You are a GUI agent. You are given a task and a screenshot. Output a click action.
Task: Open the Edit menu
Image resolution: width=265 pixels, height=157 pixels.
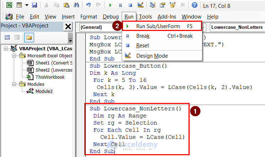click(35, 17)
